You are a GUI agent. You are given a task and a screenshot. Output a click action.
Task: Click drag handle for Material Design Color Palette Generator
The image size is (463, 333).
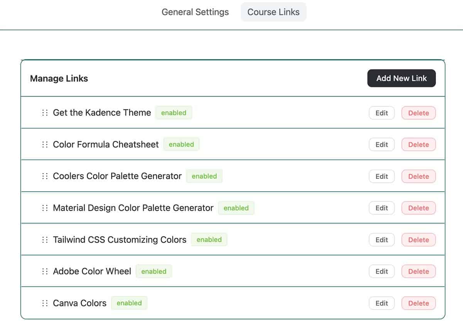coord(45,208)
